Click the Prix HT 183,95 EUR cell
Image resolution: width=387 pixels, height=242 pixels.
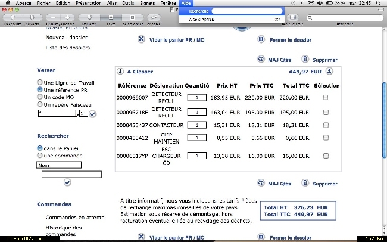tap(225, 97)
